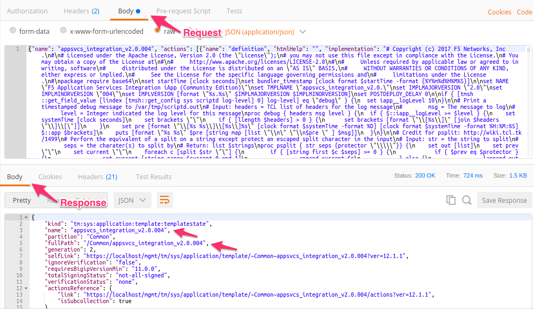Open the Pre-request Script tab
The width and height of the screenshot is (534, 309).
[183, 11]
